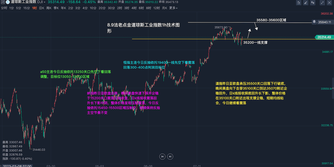Select the 日K daily candlestick tab
This screenshot has width=334, height=167.
[41, 8]
